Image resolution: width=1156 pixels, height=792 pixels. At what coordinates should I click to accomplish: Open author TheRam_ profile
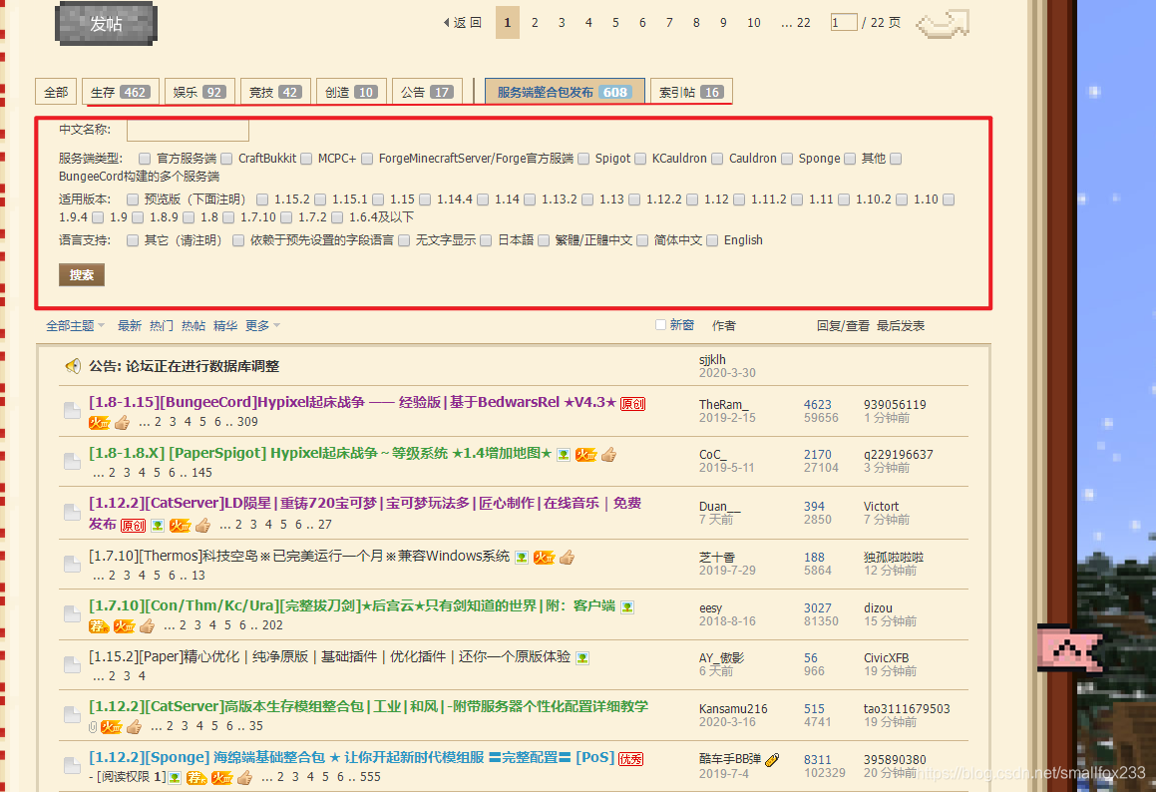[x=723, y=405]
